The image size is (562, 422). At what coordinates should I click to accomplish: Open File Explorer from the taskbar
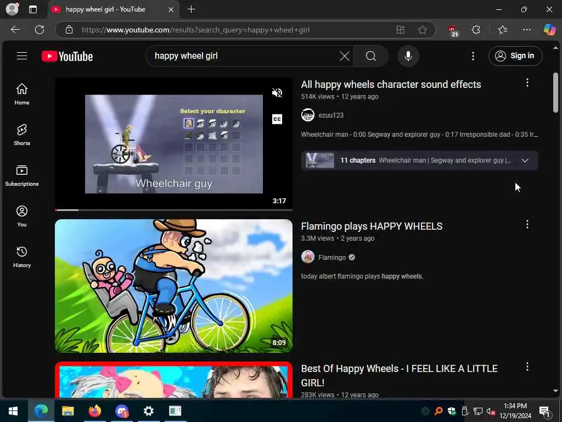click(x=68, y=411)
